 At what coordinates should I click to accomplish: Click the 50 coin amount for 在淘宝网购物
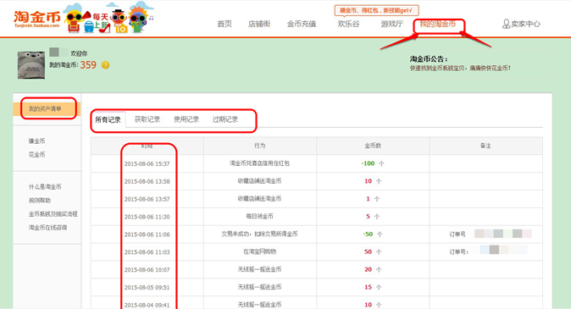(369, 251)
